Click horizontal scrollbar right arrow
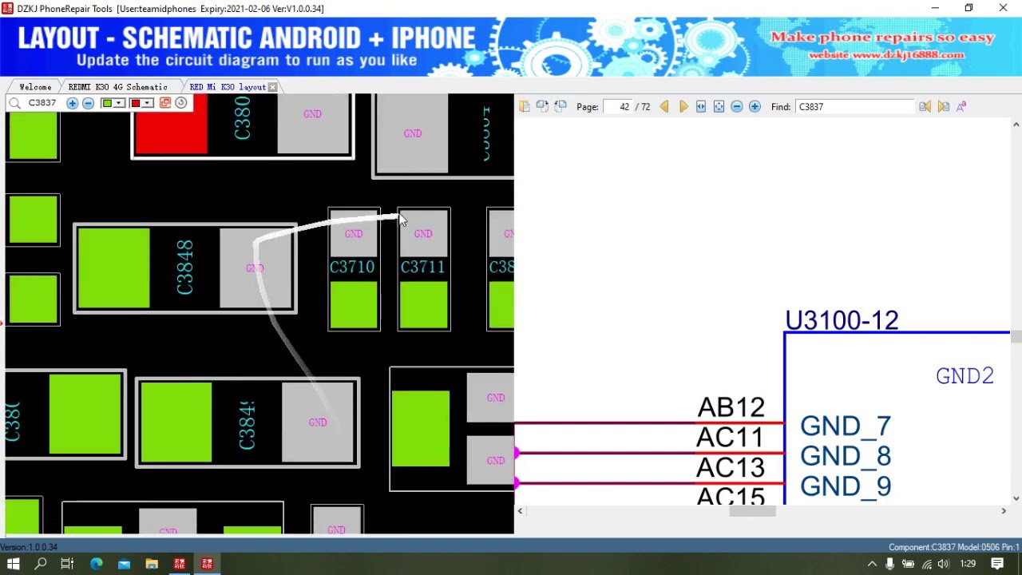Viewport: 1022px width, 575px height. [x=1004, y=511]
